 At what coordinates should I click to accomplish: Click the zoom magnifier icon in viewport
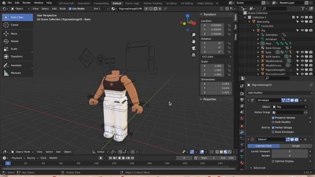point(193,35)
